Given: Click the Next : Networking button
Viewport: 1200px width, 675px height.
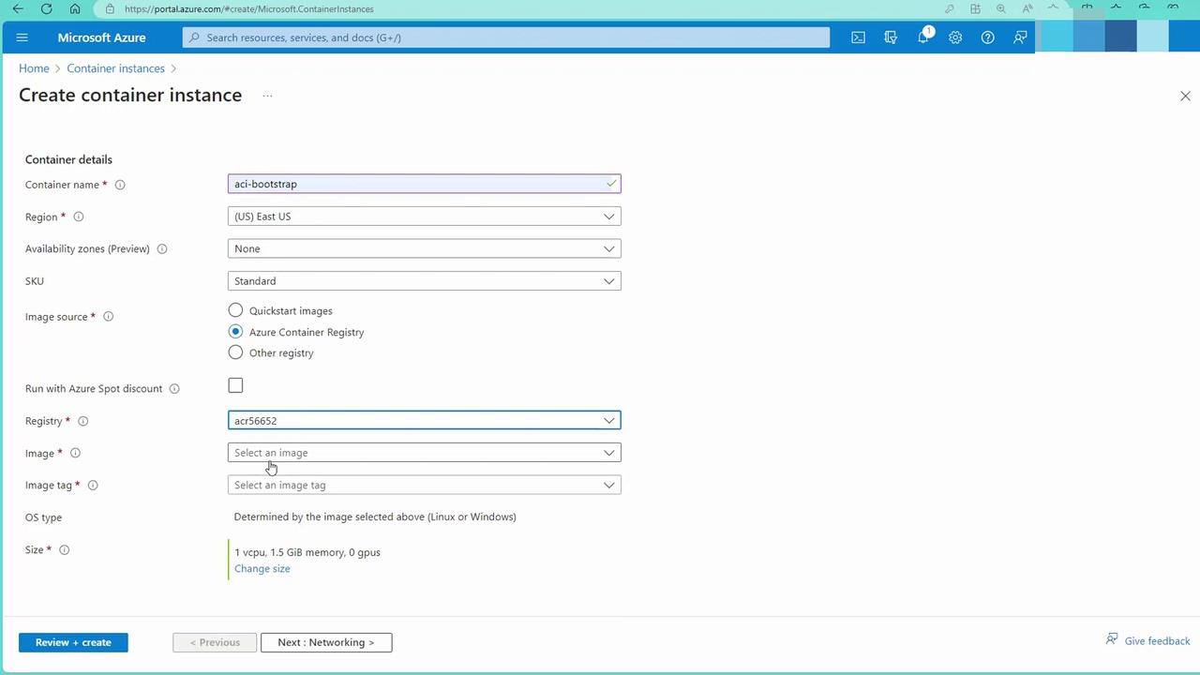Looking at the screenshot, I should point(326,642).
